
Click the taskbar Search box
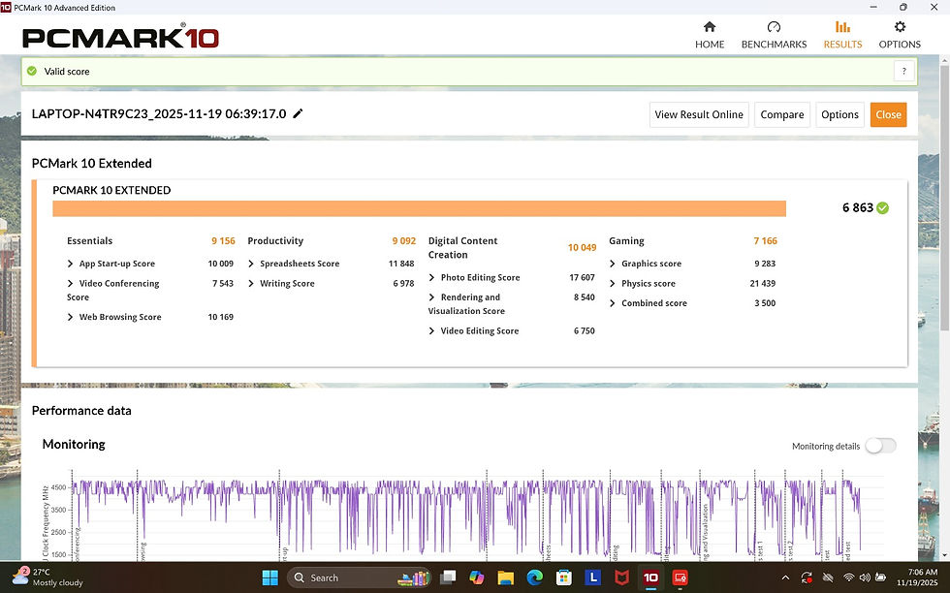pos(359,577)
